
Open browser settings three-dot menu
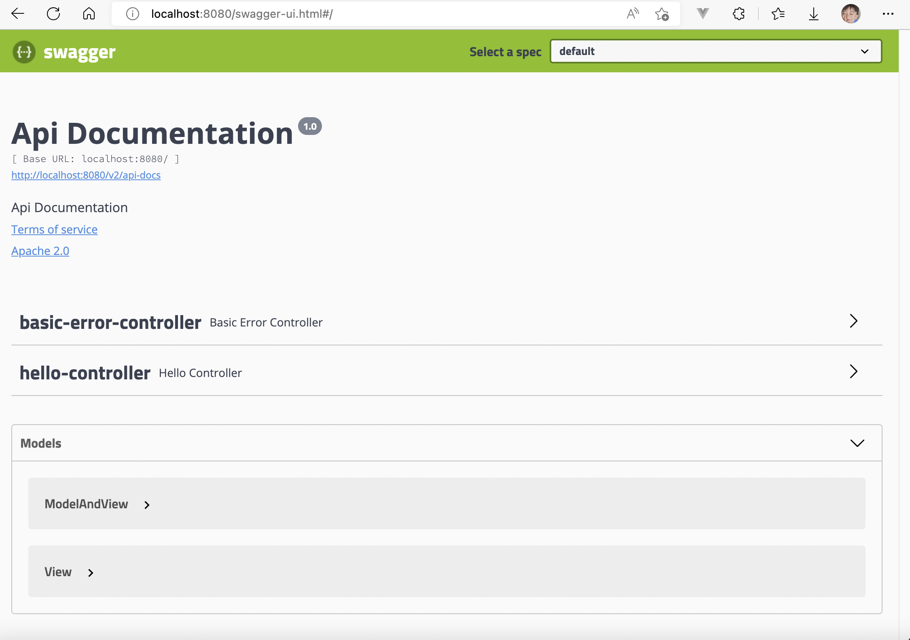coord(888,14)
